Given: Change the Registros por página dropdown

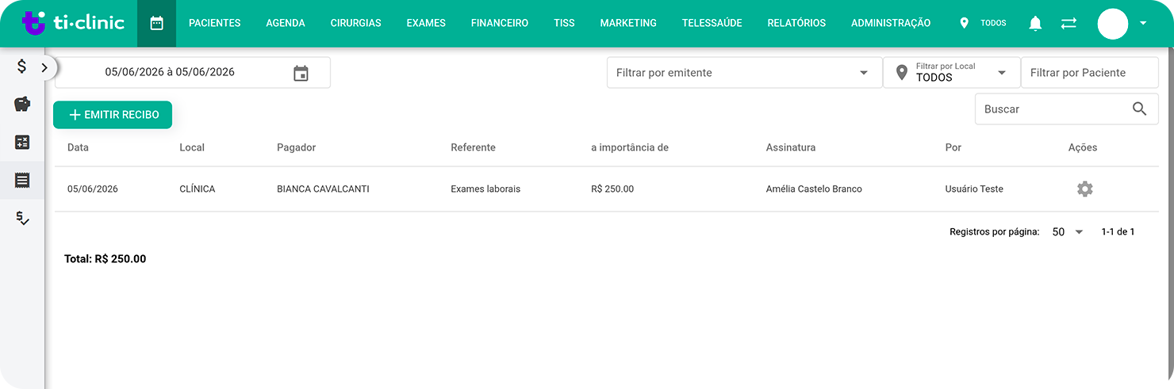Looking at the screenshot, I should pos(1068,232).
